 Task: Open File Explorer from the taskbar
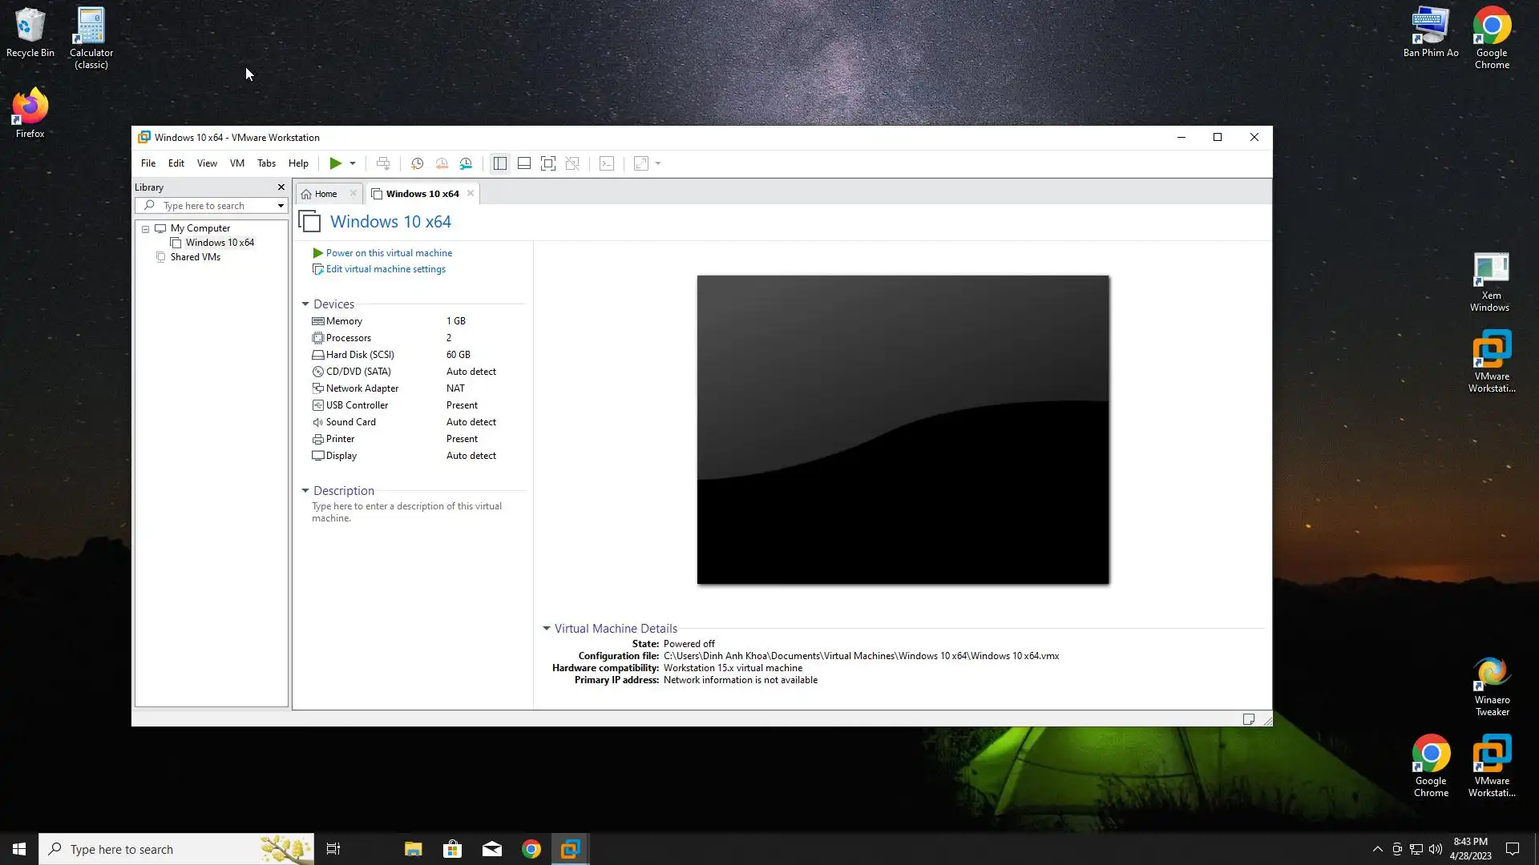click(413, 849)
